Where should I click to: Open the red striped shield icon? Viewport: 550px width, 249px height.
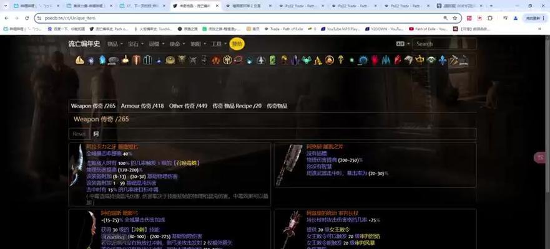point(137,60)
